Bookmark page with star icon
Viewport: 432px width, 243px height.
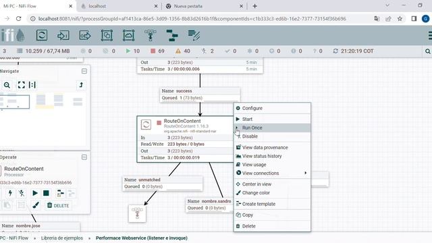point(400,19)
